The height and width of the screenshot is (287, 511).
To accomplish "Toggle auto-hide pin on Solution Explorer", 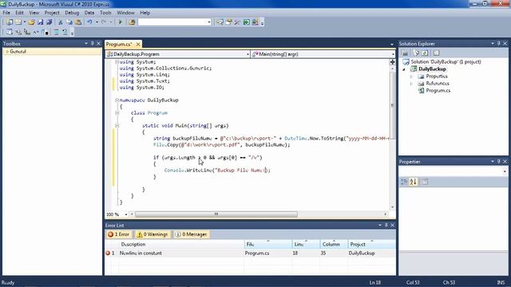I will (x=498, y=43).
